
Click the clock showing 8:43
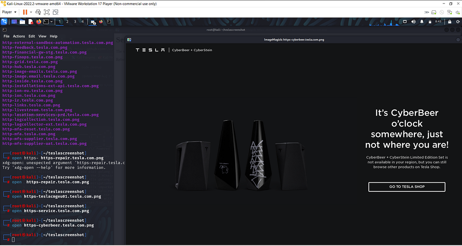[438, 22]
